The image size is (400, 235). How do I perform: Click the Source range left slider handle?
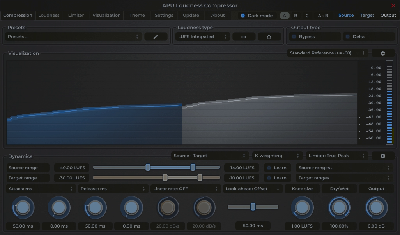148,167
